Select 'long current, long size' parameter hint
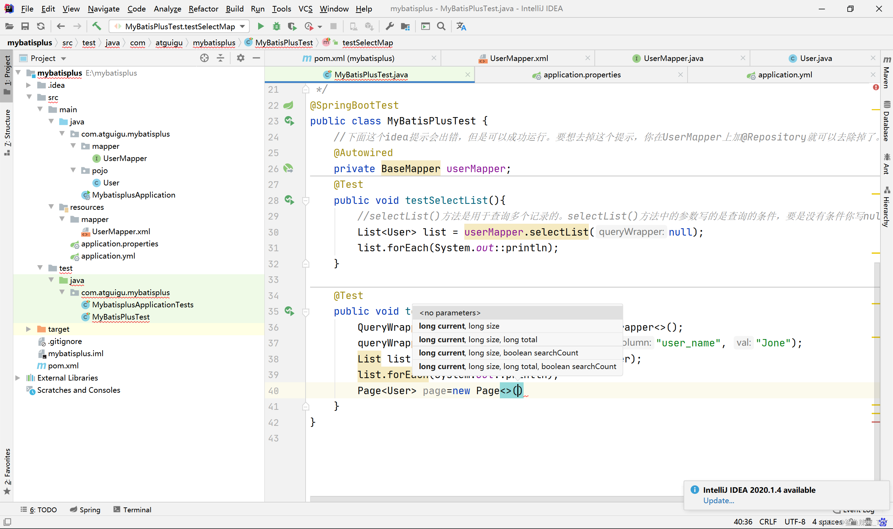Viewport: 893px width, 529px height. (517, 326)
